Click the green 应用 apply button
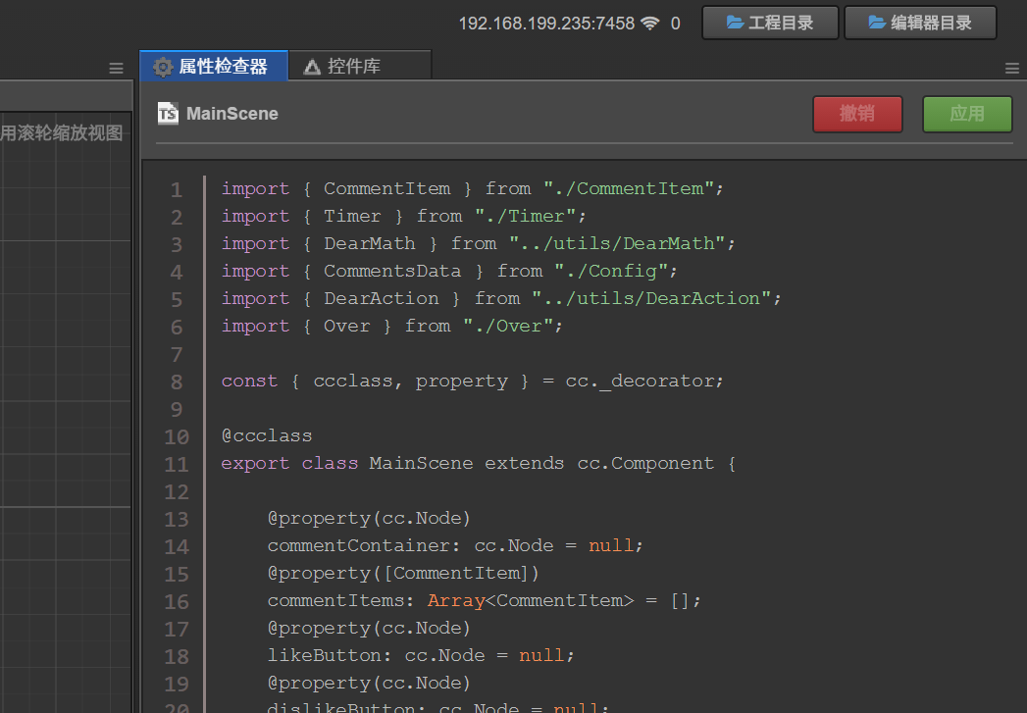 pyautogui.click(x=967, y=114)
